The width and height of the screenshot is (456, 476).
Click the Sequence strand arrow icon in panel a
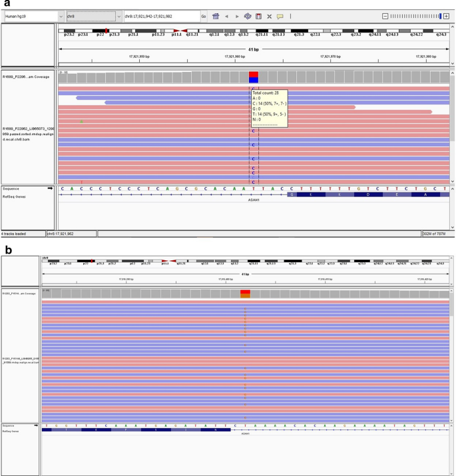point(50,188)
